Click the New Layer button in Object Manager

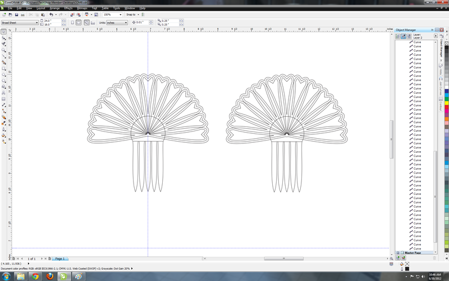pos(398,258)
